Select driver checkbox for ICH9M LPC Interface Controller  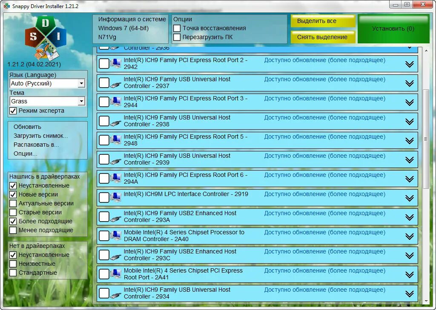point(104,197)
